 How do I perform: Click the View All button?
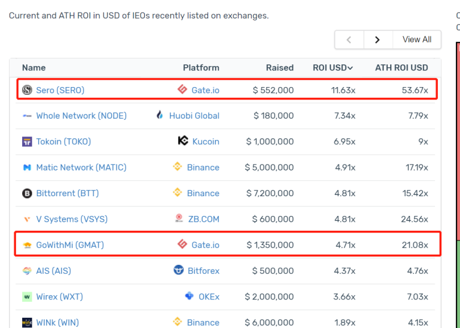[x=417, y=39]
